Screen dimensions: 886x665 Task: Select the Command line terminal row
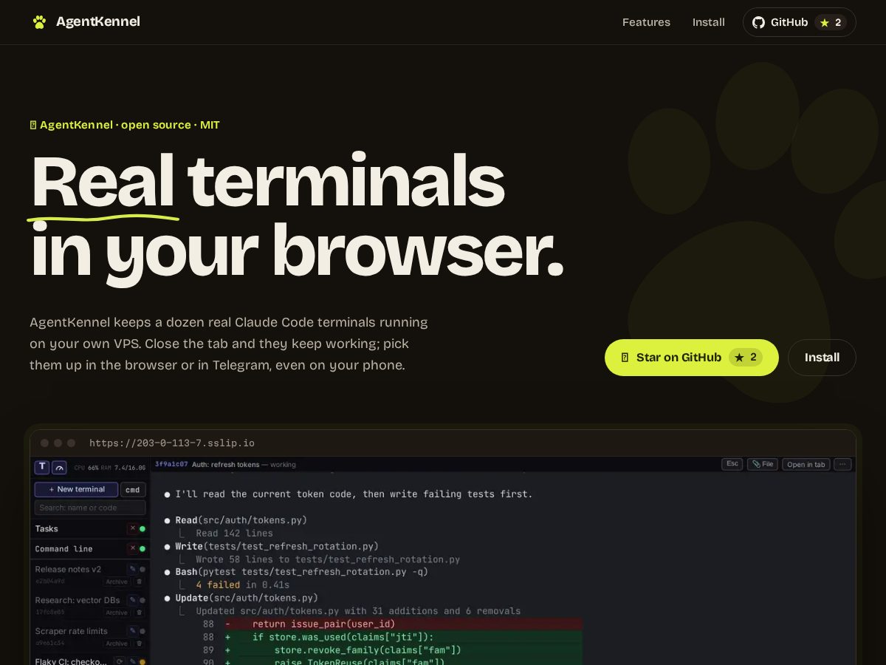[x=90, y=549]
